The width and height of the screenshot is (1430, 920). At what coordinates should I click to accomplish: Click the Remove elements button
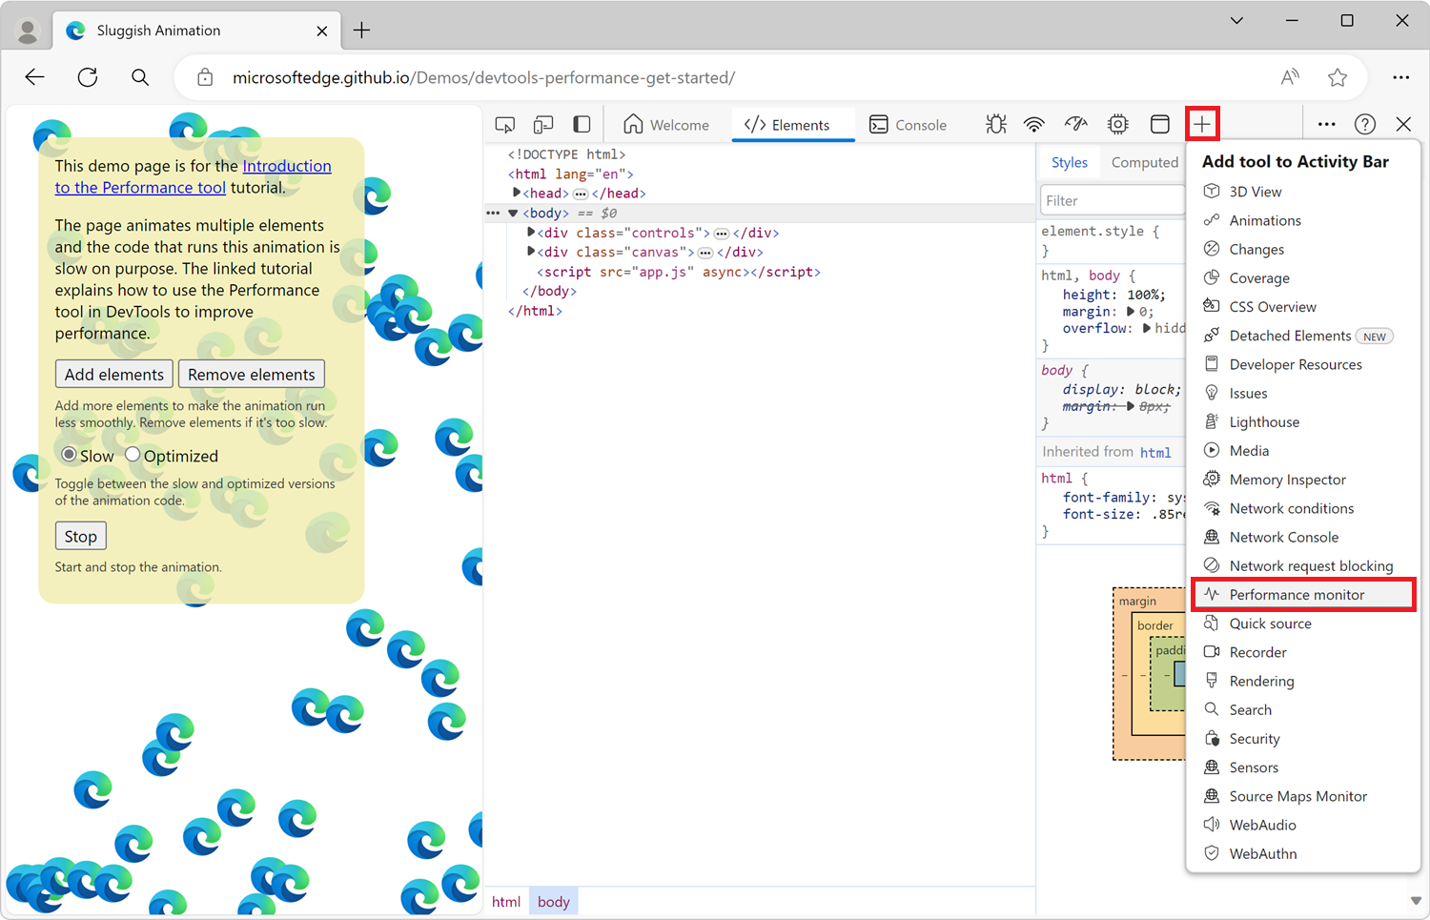(252, 374)
